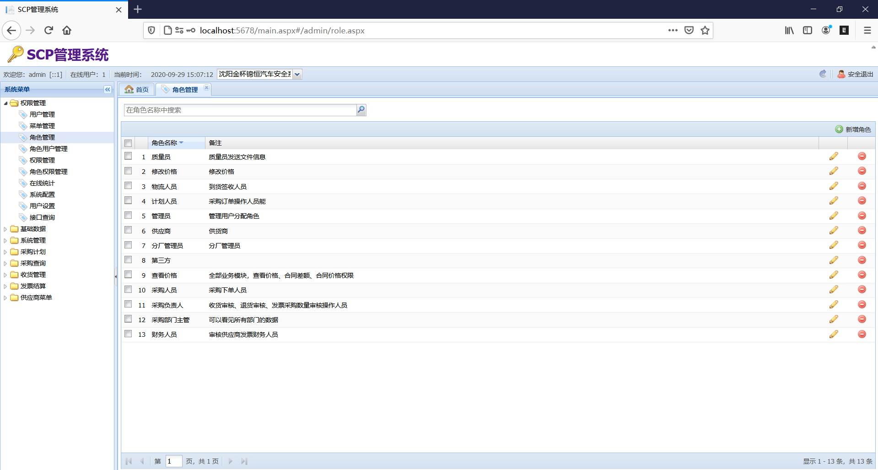Click the 新增角色 button

(x=853, y=130)
